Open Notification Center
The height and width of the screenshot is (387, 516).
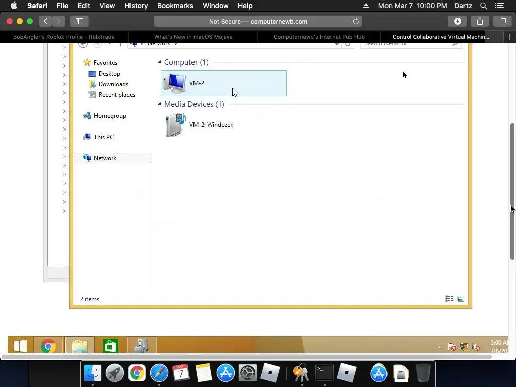tap(500, 6)
